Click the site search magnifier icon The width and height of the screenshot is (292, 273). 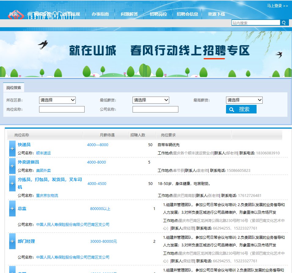pos(284,23)
